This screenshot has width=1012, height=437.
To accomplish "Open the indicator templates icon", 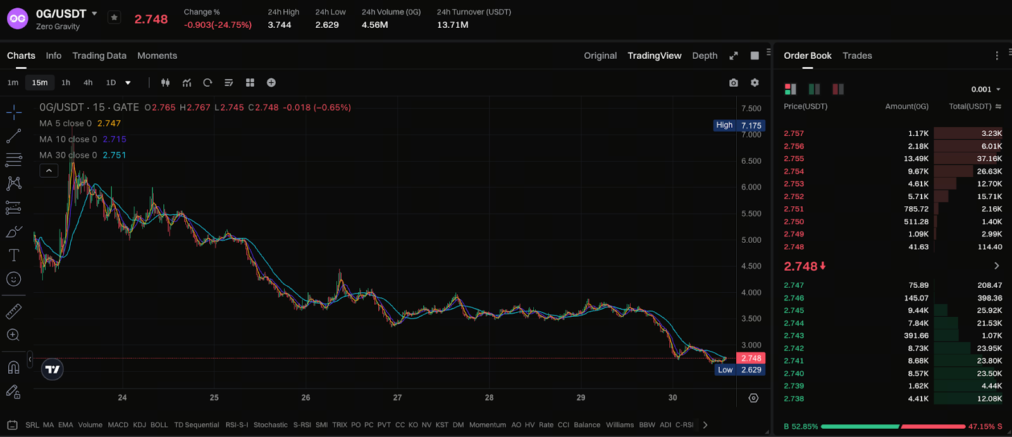I will pyautogui.click(x=229, y=83).
